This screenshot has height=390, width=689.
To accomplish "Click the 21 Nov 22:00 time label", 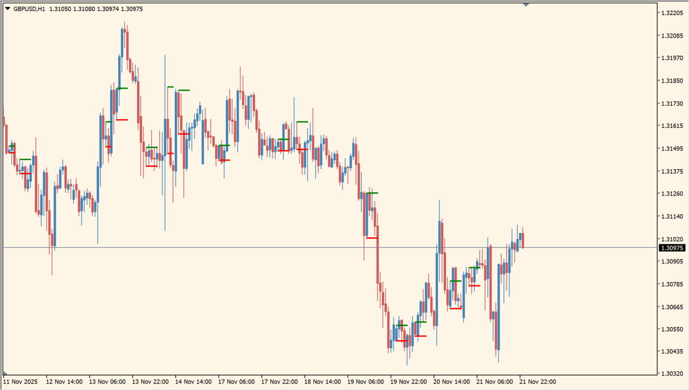I will (538, 382).
